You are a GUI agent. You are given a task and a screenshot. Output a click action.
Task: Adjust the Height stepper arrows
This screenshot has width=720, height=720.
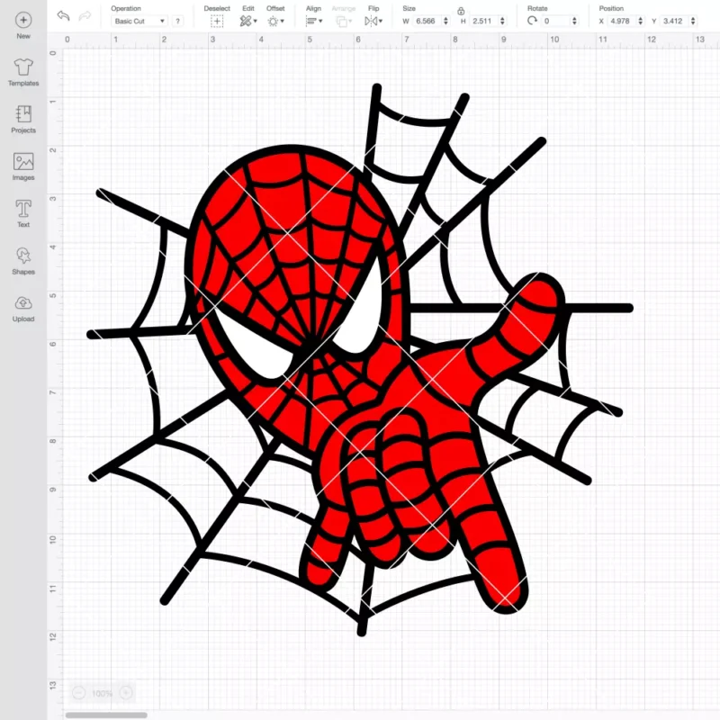[x=502, y=21]
